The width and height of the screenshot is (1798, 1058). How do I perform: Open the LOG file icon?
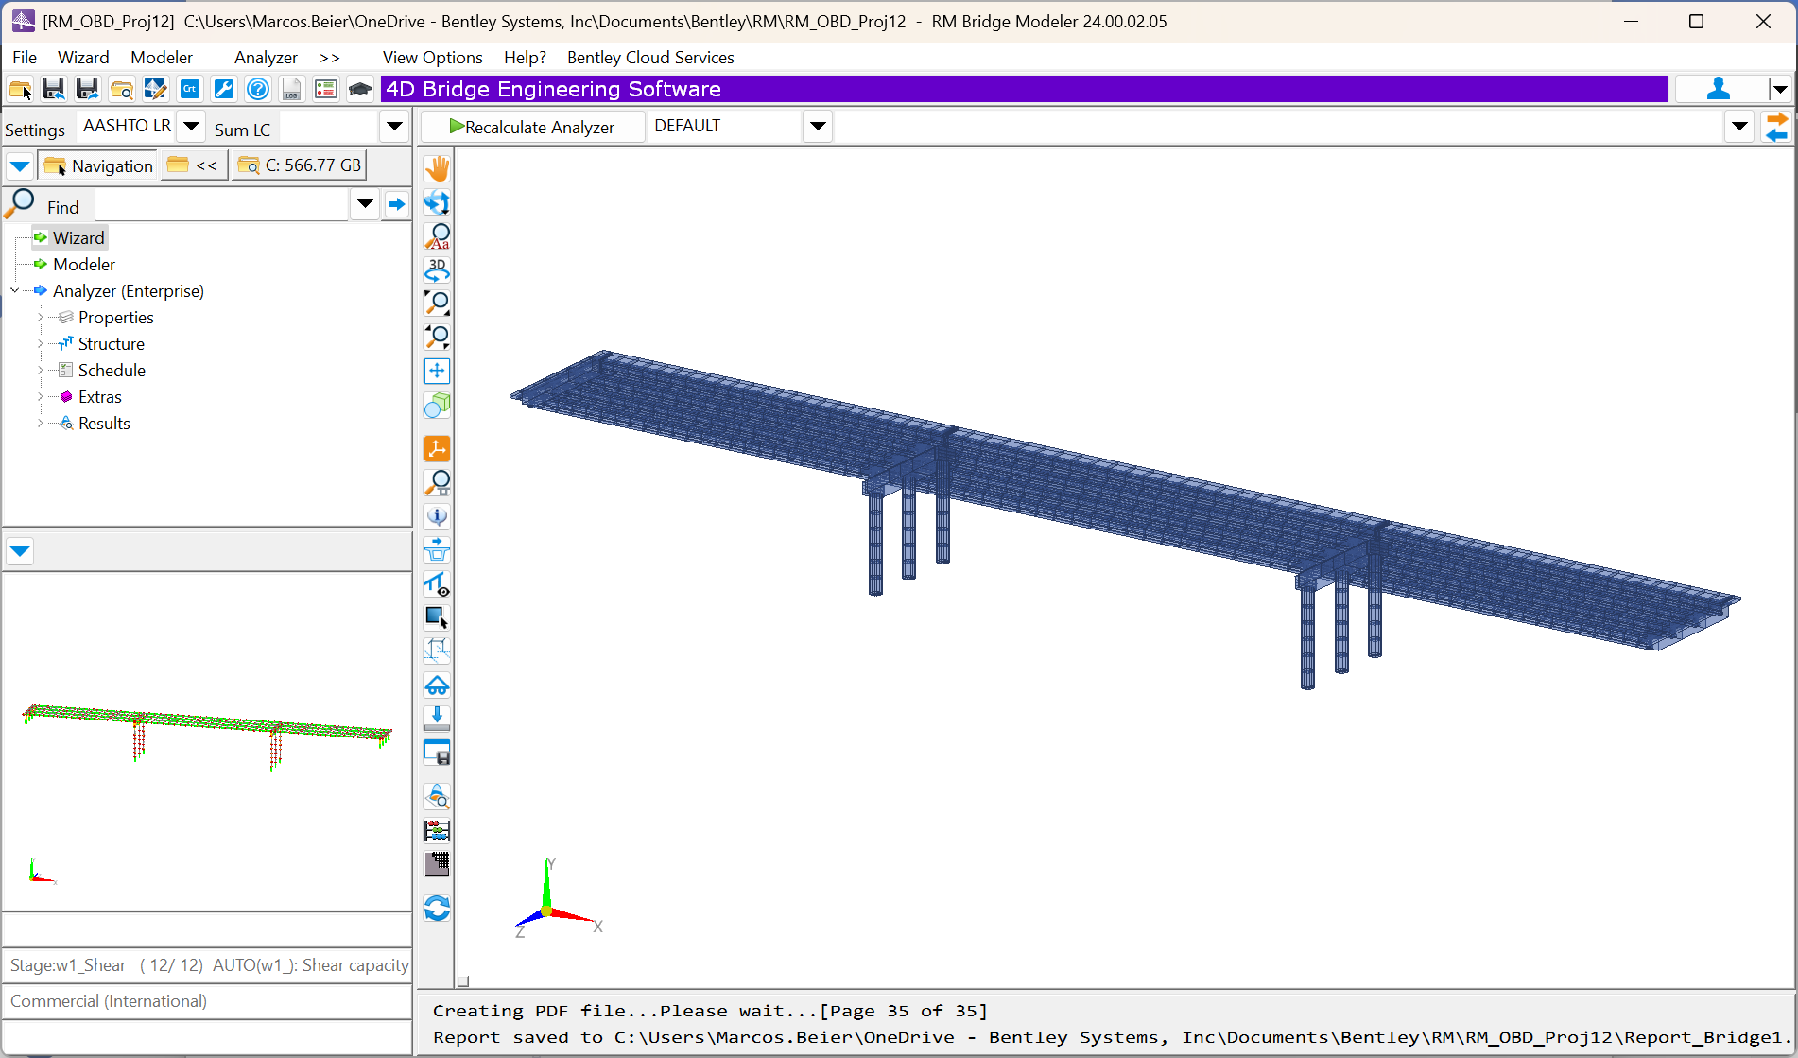(292, 90)
